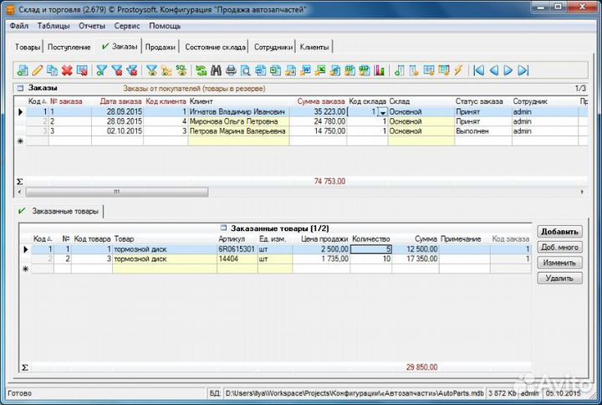Click the red X delete record icon
The height and width of the screenshot is (405, 602).
coord(67,70)
